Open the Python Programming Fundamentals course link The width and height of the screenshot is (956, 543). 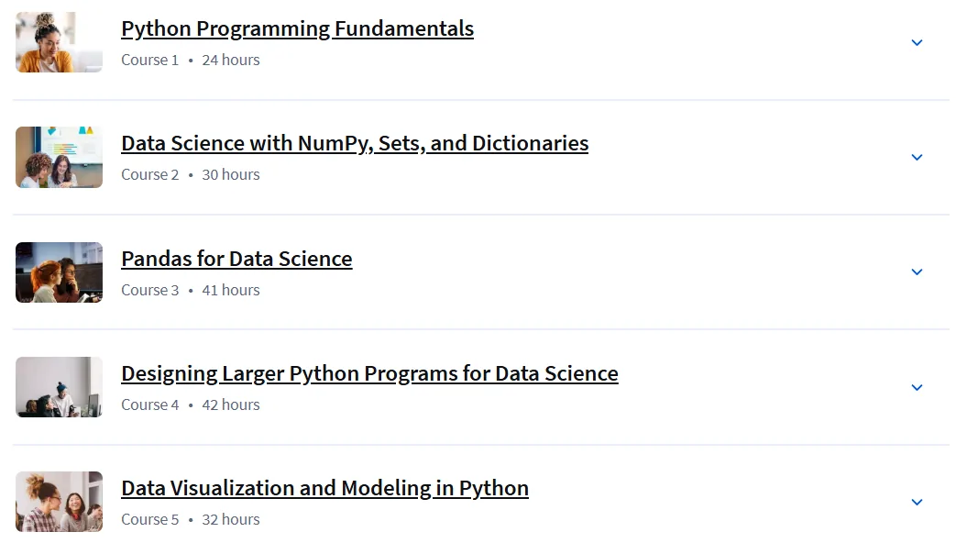(x=298, y=28)
